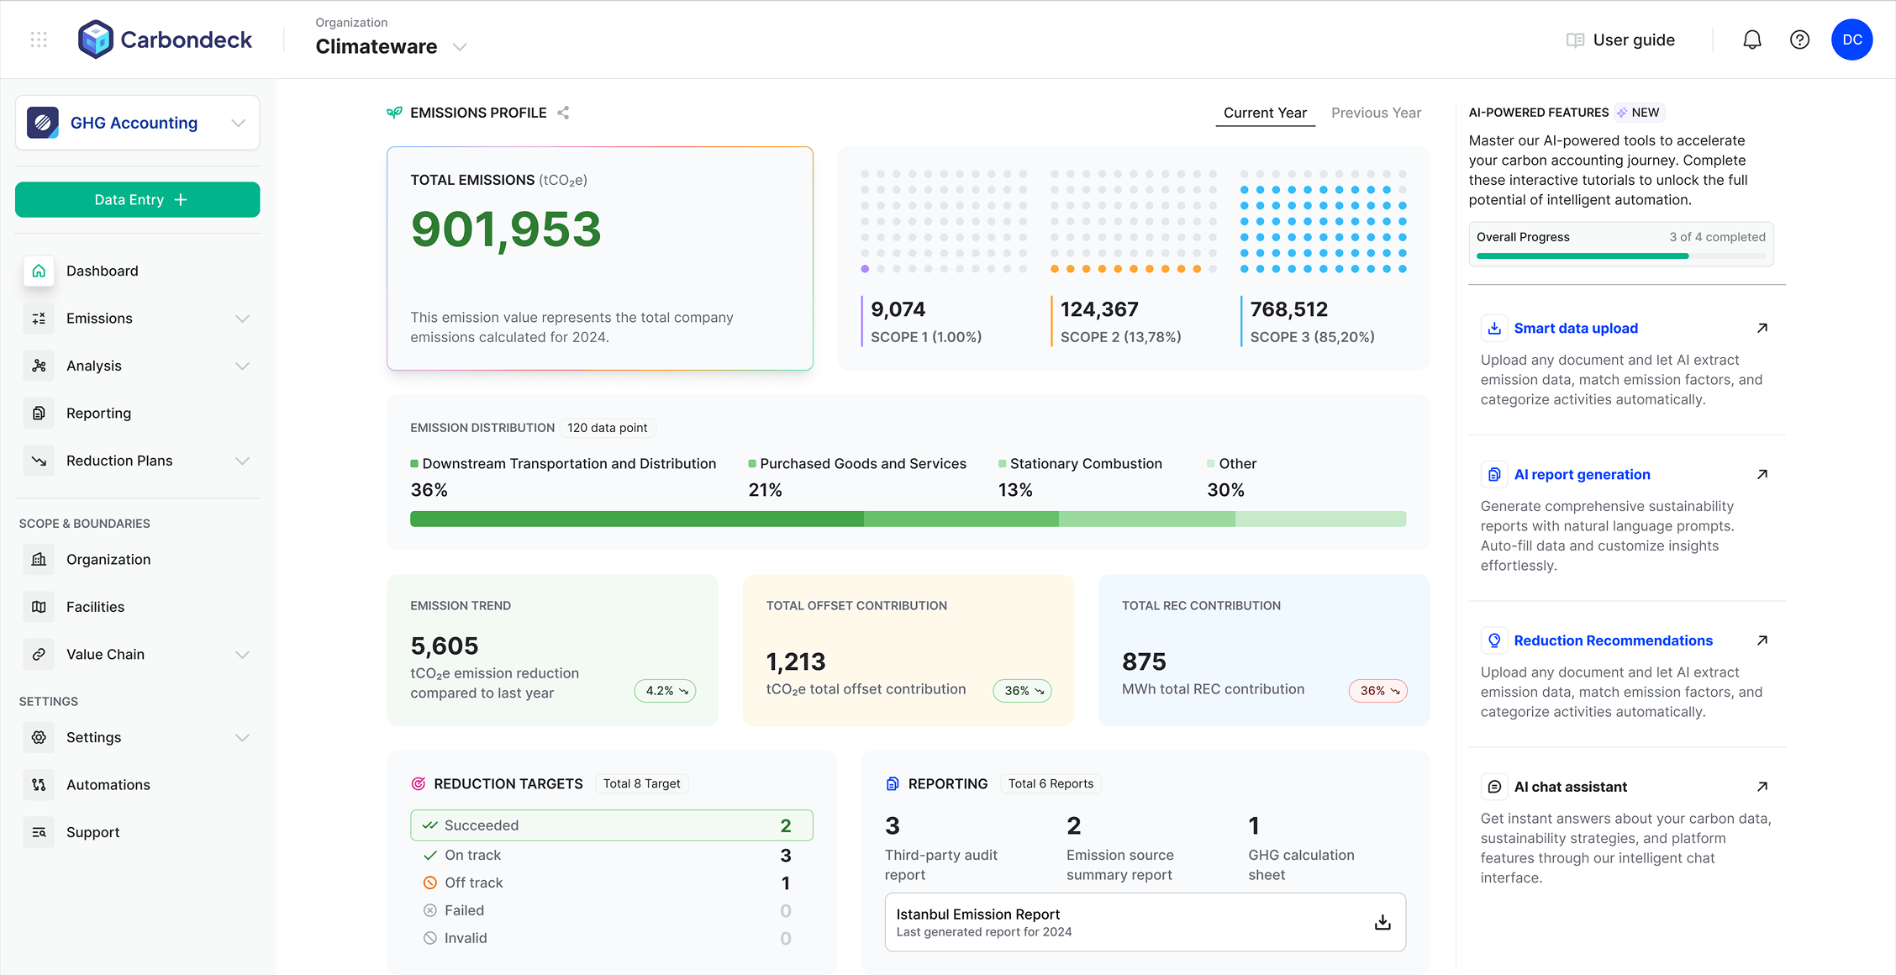The image size is (1896, 975).
Task: Click the Facilities map icon
Action: pos(39,606)
